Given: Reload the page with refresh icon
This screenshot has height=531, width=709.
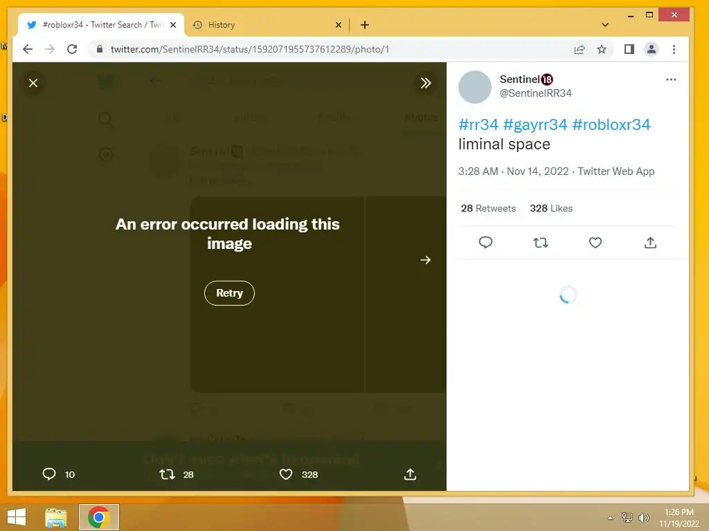Looking at the screenshot, I should coord(72,49).
